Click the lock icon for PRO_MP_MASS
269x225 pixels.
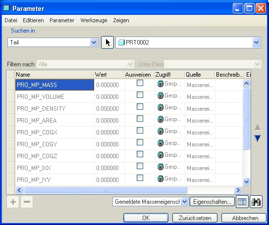click(160, 84)
